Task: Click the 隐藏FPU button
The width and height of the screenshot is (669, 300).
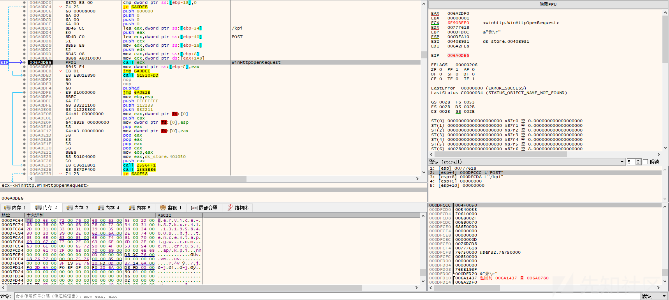Action: (548, 4)
